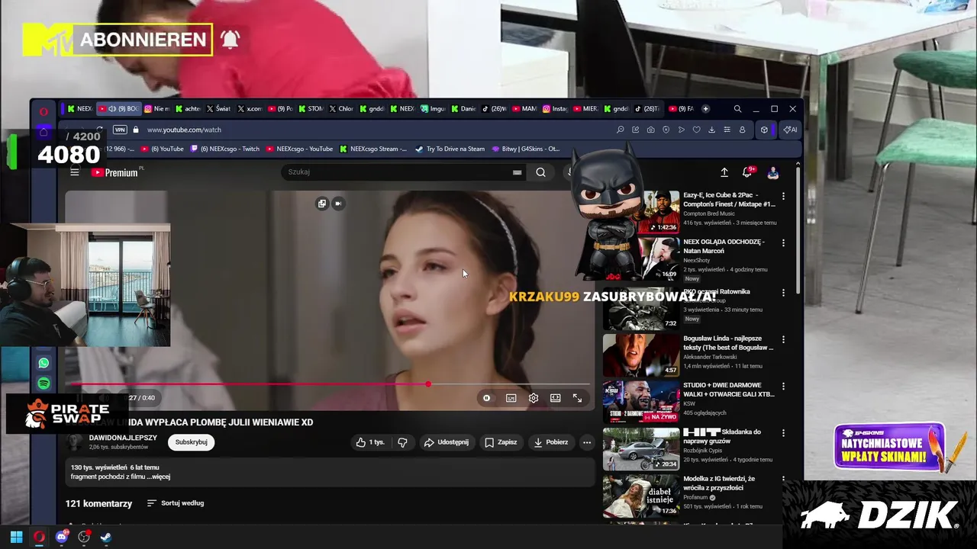Seek on the unplayed progress bar portion
977x549 pixels.
[510, 384]
